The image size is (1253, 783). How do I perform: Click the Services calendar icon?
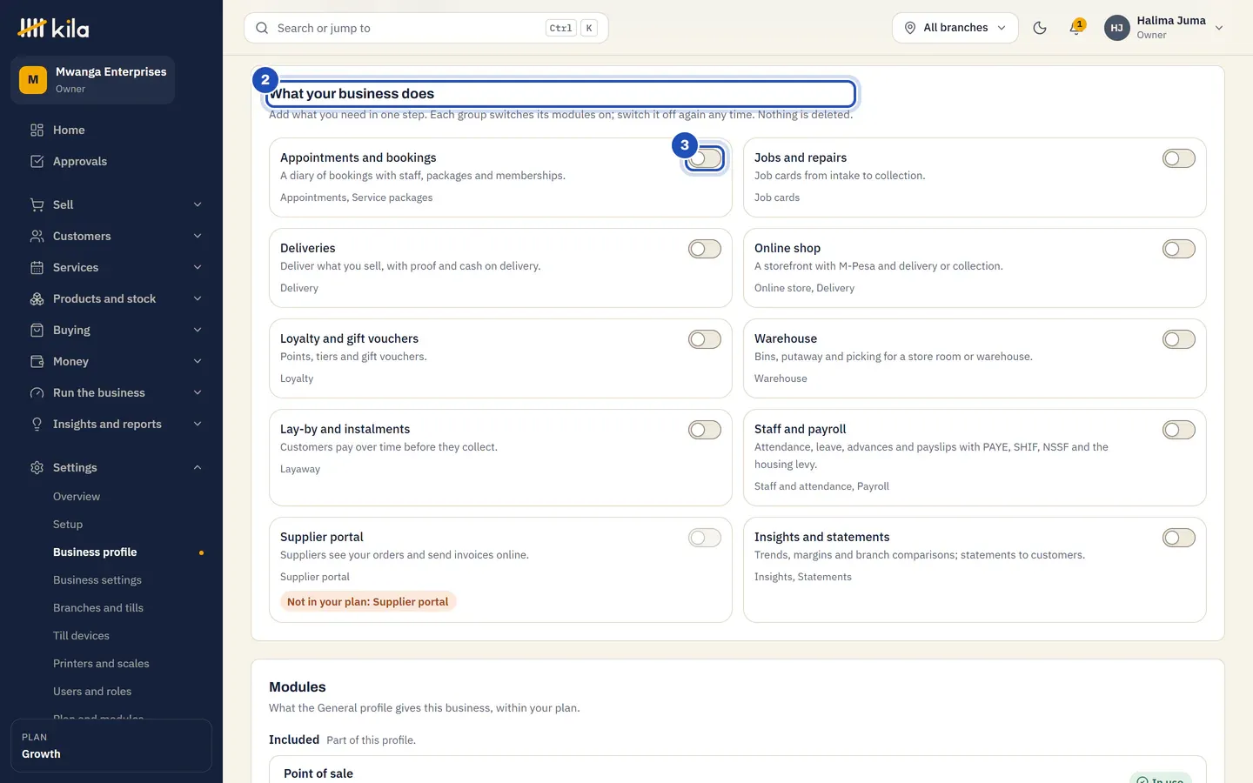coord(37,267)
